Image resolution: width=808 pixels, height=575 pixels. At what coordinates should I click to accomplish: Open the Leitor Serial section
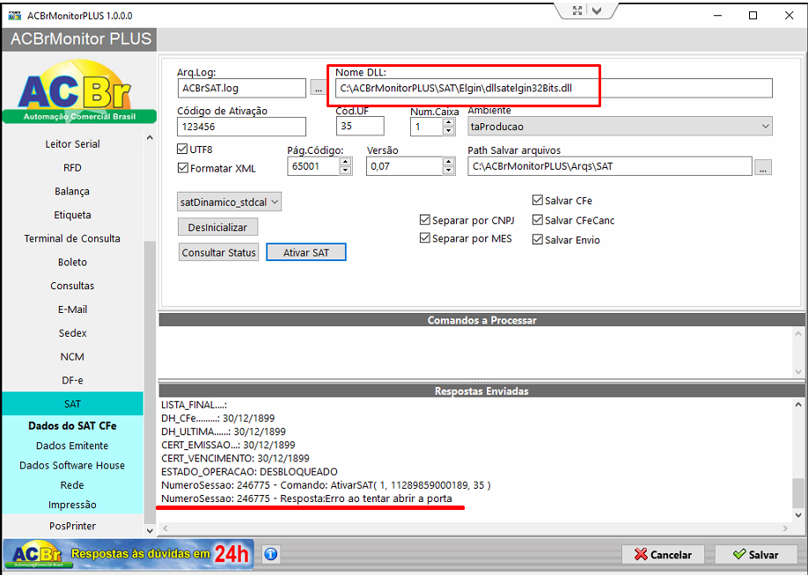coord(73,144)
